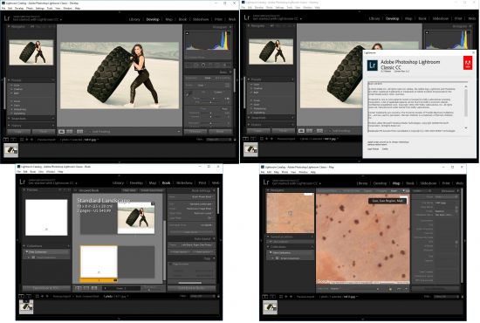
Task: Click the second window display icon in Develop filmstrip bar
Action: point(13,140)
